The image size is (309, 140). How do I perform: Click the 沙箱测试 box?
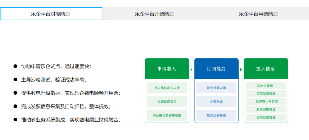216,102
